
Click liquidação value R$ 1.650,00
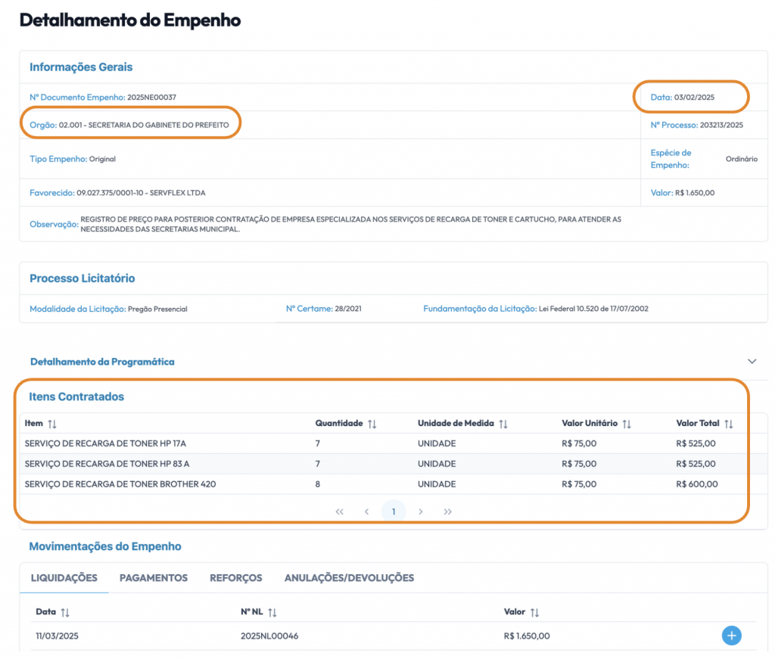coord(527,636)
